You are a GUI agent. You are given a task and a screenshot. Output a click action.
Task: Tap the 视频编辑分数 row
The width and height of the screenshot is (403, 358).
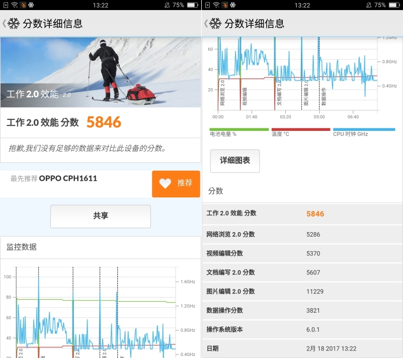[302, 254]
